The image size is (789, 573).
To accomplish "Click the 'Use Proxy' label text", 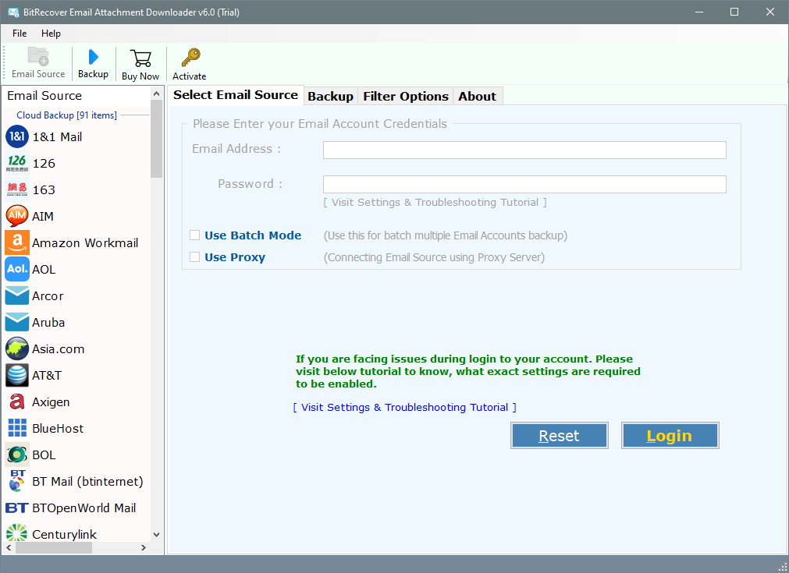I will 234,257.
